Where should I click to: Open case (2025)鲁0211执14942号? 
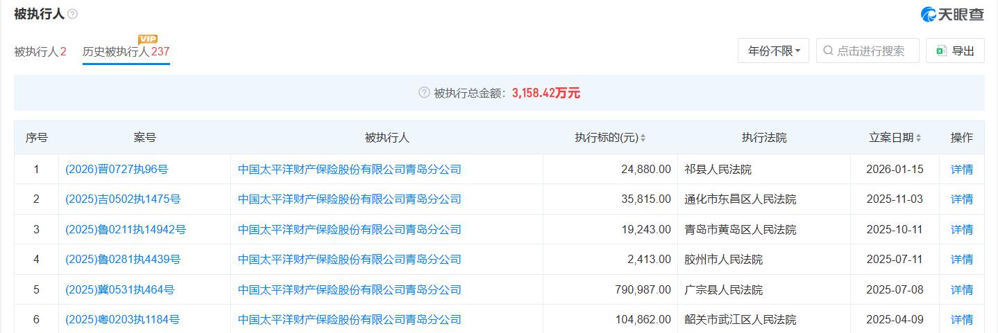click(x=126, y=229)
